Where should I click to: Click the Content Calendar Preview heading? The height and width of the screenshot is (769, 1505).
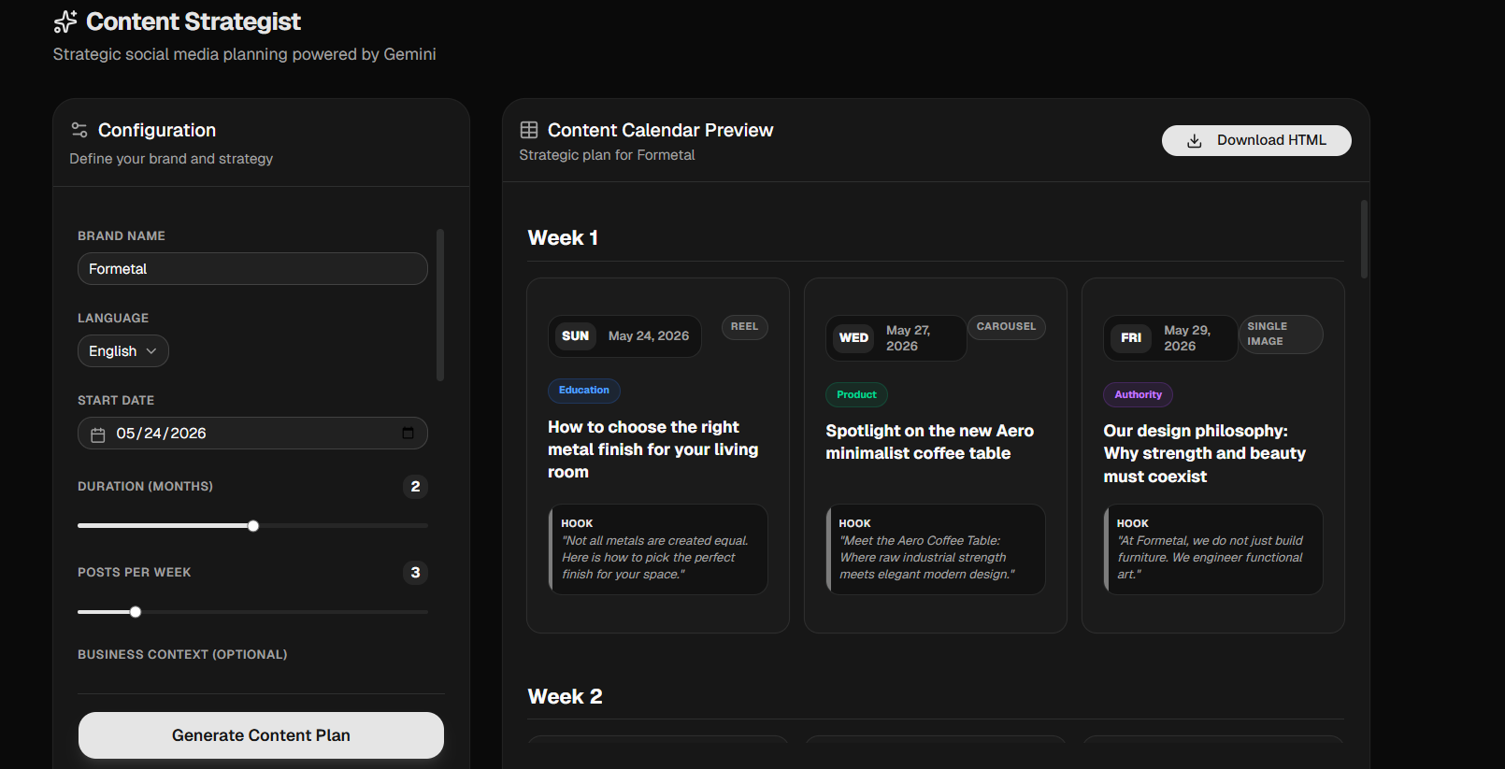click(661, 130)
